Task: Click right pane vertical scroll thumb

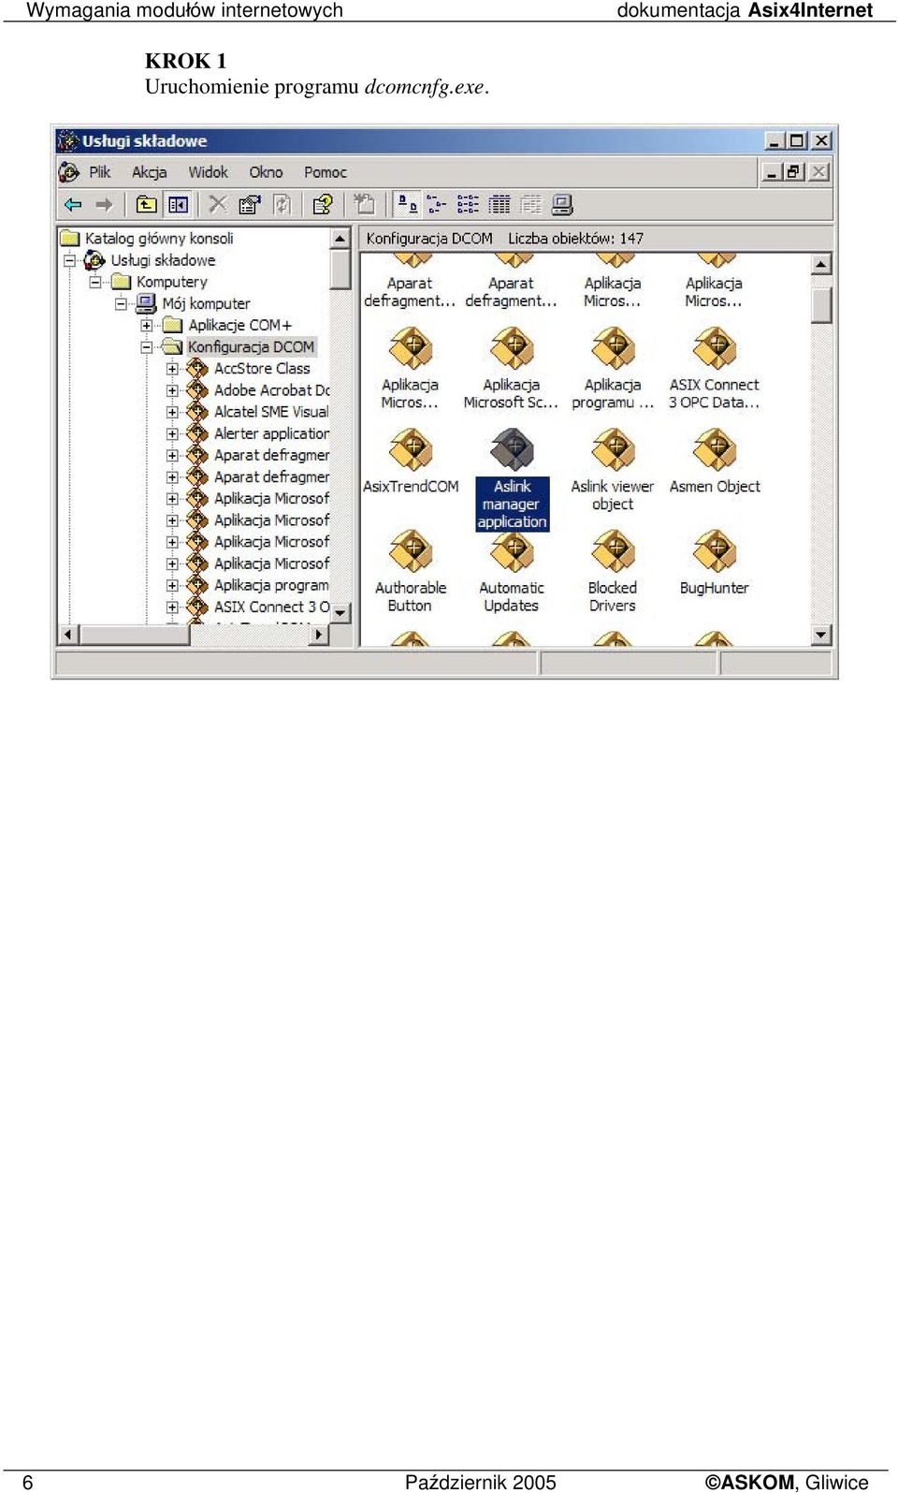Action: [821, 305]
